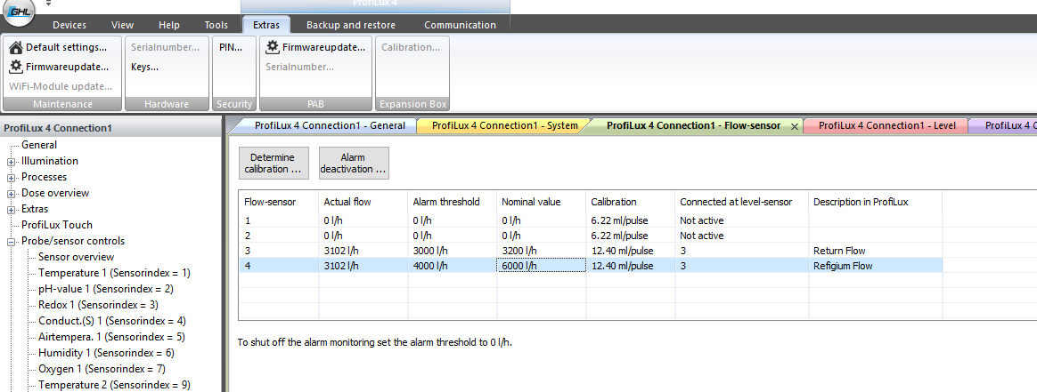Screen dimensions: 1037x392
Task: Select the Extras ribbon tab
Action: [266, 25]
